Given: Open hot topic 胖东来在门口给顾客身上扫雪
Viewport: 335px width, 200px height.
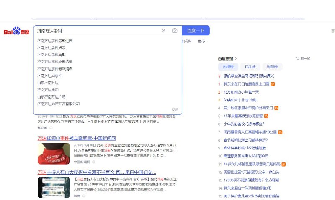Looking at the screenshot, I should pos(246,84).
